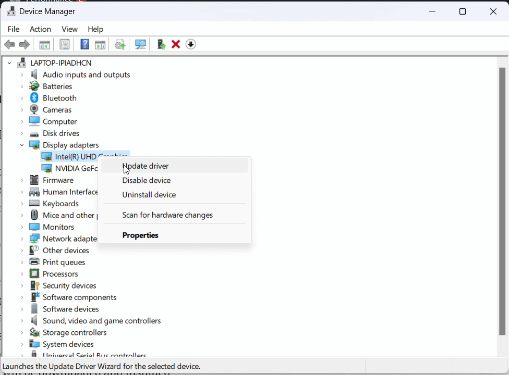Open the Action menu
Viewport: 509px width, 375px height.
click(x=40, y=29)
